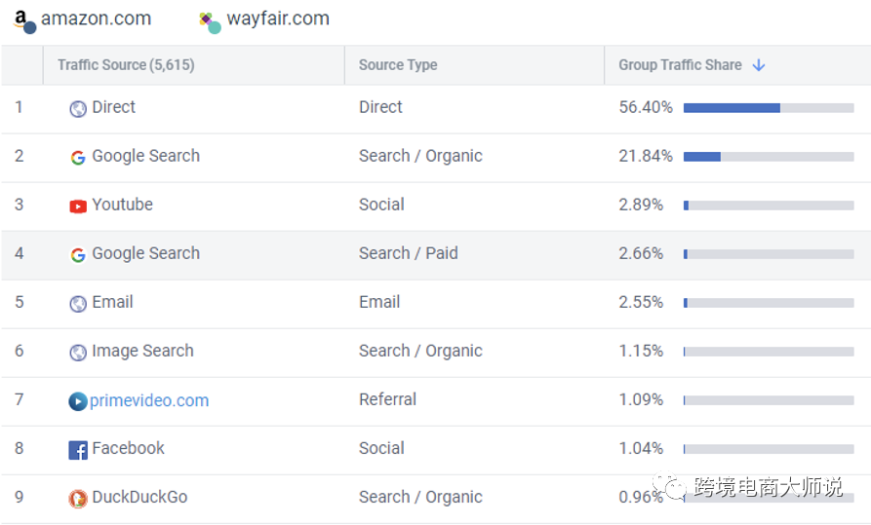Click the wayfair.com logo icon
The image size is (871, 525).
click(208, 20)
